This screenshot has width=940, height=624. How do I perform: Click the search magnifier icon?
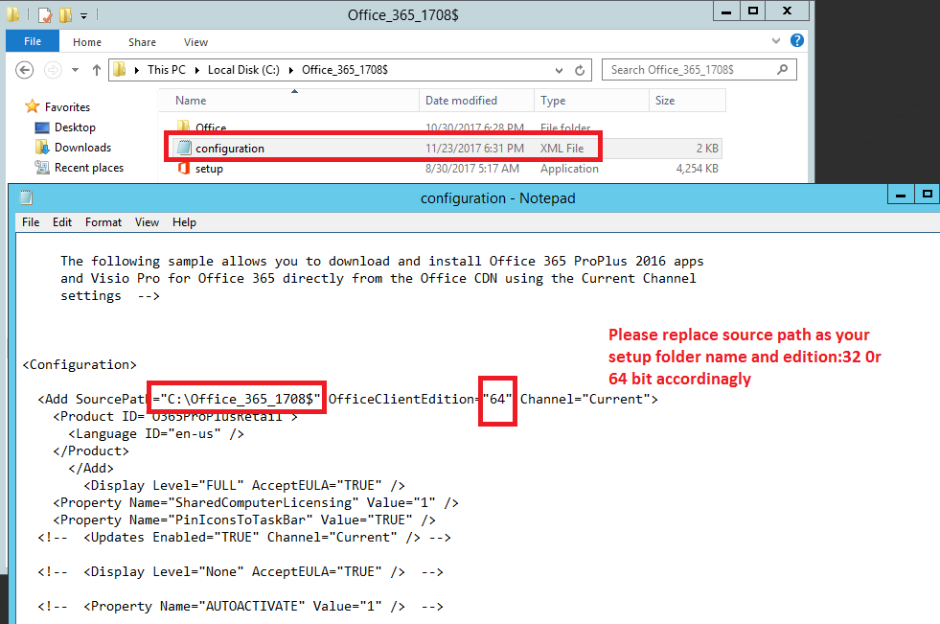[783, 70]
